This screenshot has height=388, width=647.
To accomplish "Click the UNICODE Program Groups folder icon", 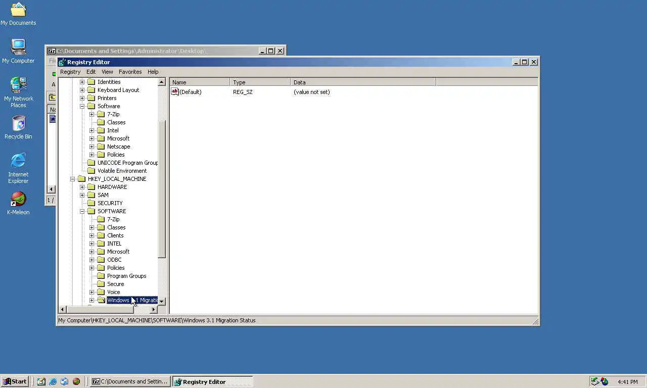I will click(91, 163).
